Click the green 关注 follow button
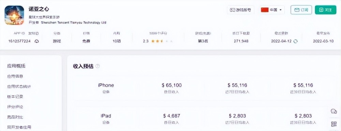This screenshot has width=341, height=131. (x=326, y=10)
